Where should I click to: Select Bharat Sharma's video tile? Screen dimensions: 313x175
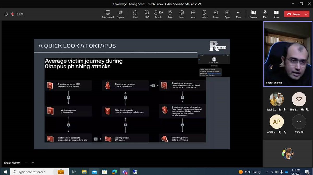[x=288, y=54]
